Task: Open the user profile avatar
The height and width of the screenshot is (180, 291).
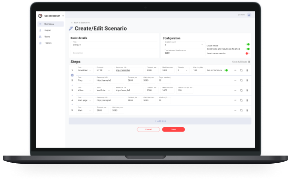Action: click(249, 15)
